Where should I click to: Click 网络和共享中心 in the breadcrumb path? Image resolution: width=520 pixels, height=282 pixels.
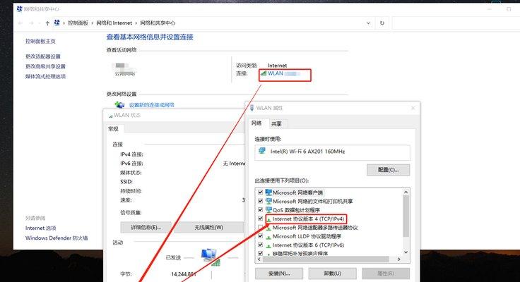tap(158, 23)
